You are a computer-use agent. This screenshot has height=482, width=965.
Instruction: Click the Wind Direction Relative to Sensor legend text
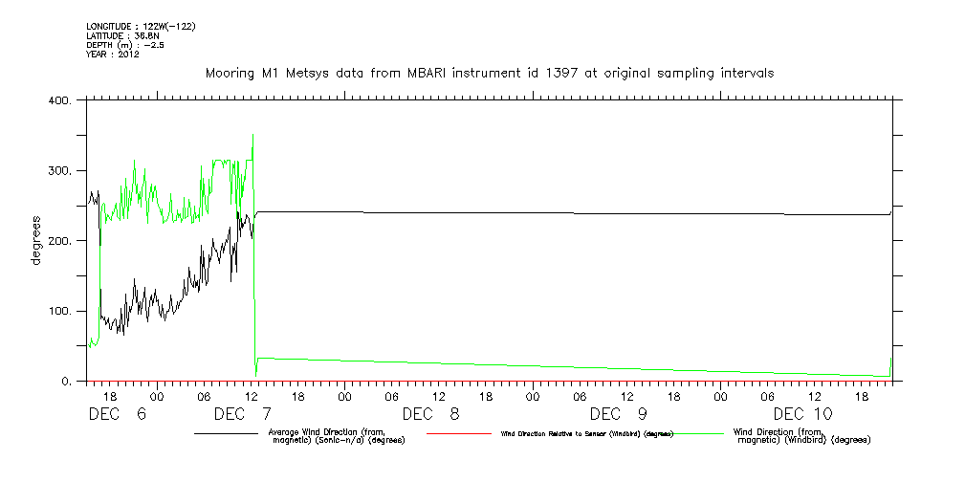[586, 434]
